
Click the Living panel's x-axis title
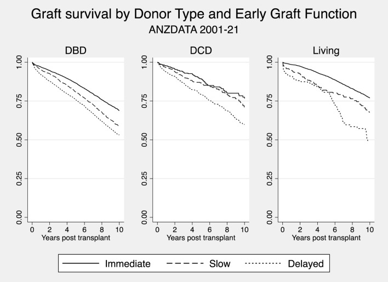pos(326,239)
